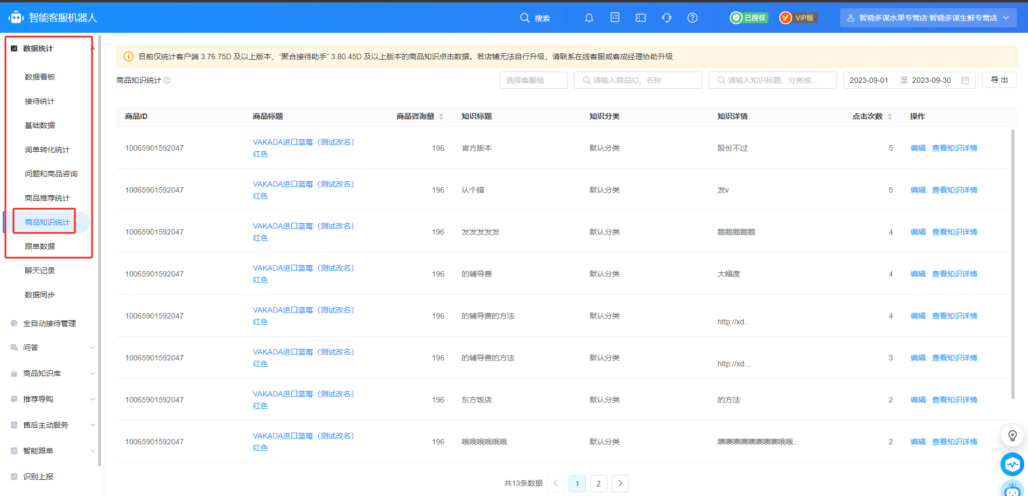The image size is (1028, 496).
Task: Click the 全自动接待管理 menu icon
Action: point(14,323)
